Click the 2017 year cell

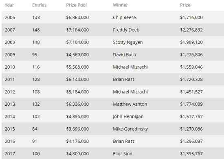tap(10, 154)
